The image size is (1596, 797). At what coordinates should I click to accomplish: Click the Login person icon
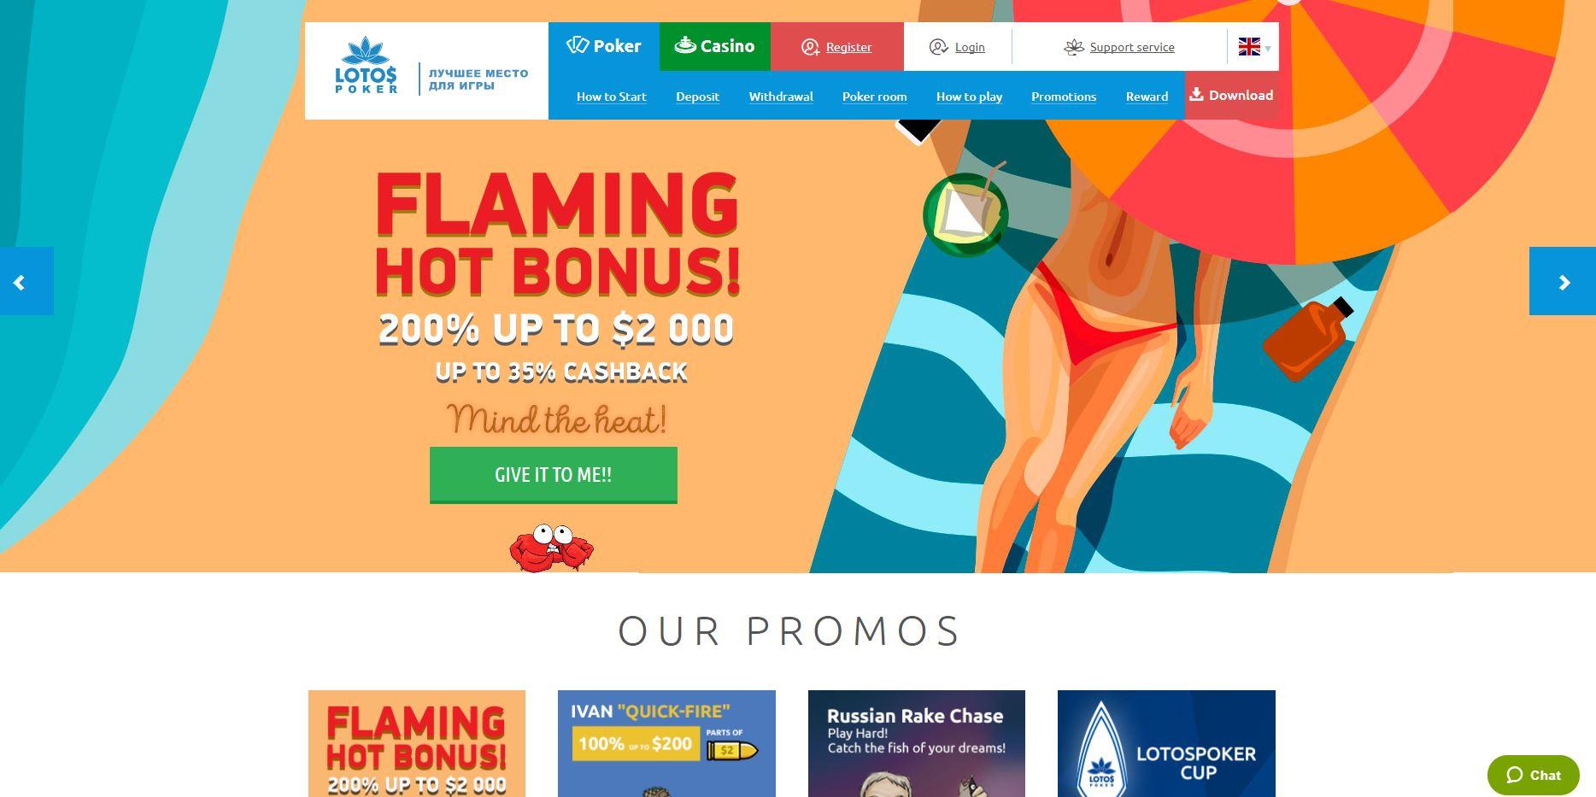938,47
